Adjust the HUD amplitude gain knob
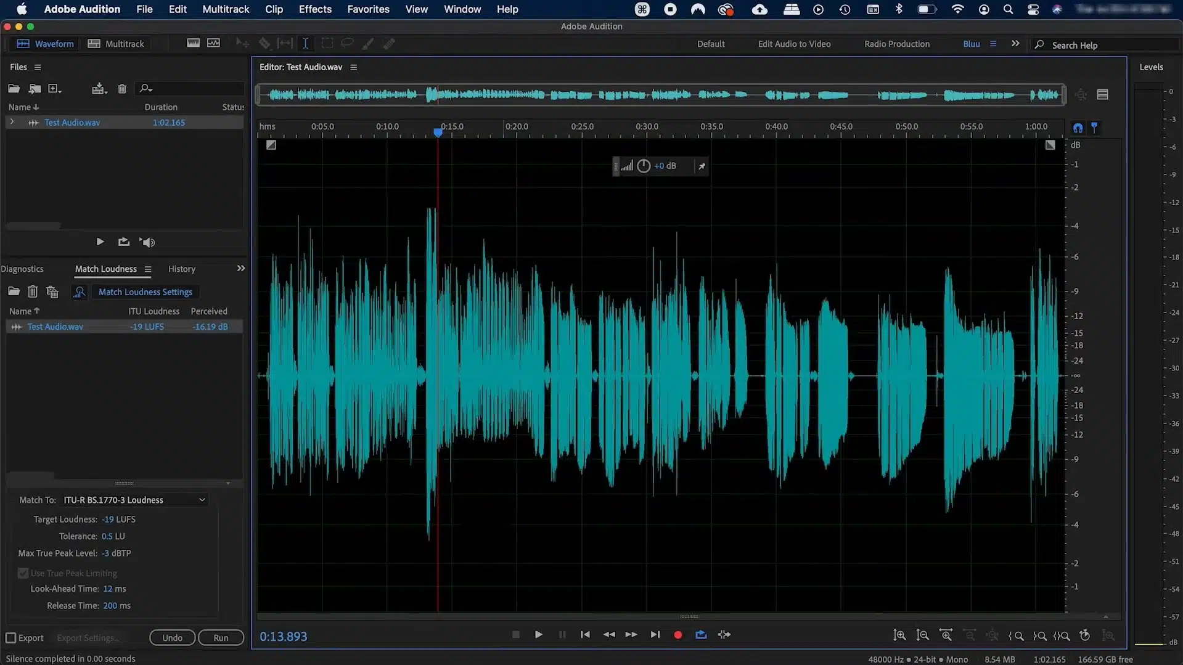1183x665 pixels. pos(644,166)
